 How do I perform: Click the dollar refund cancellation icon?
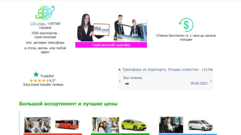click(186, 25)
